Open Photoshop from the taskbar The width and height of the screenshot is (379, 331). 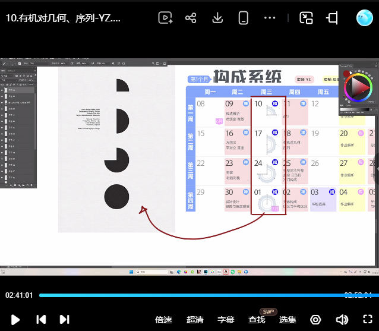pos(206,272)
